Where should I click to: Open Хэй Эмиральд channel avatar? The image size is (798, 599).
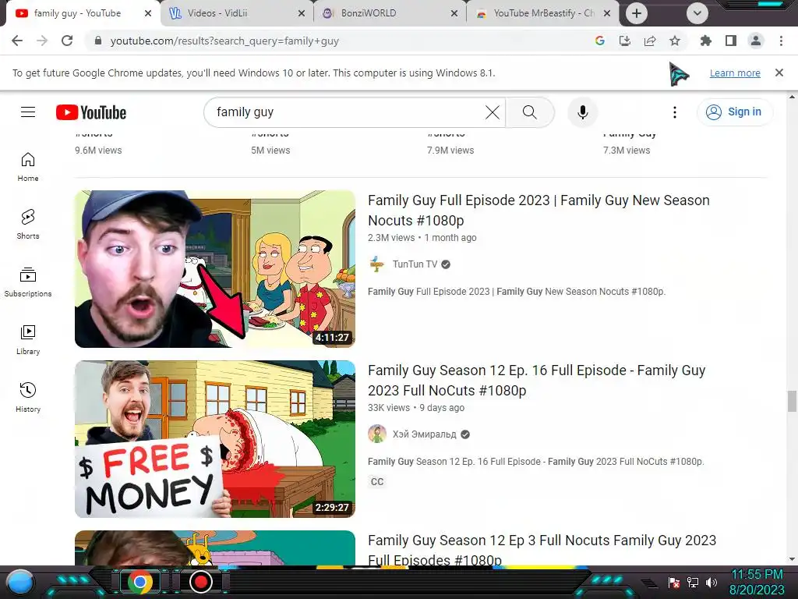click(x=377, y=434)
